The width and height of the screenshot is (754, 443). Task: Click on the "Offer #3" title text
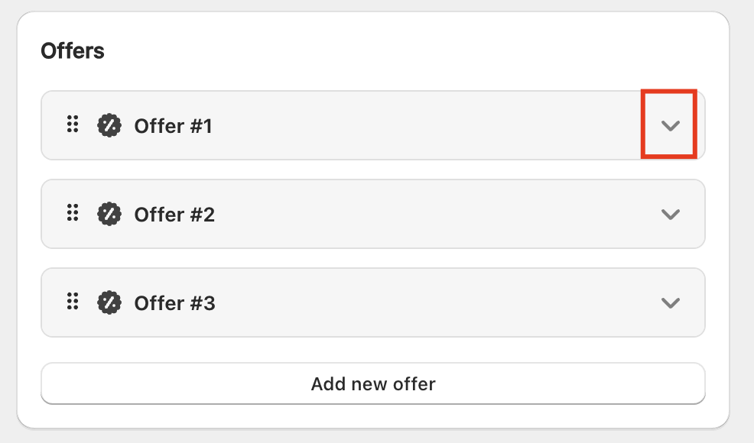pyautogui.click(x=174, y=303)
